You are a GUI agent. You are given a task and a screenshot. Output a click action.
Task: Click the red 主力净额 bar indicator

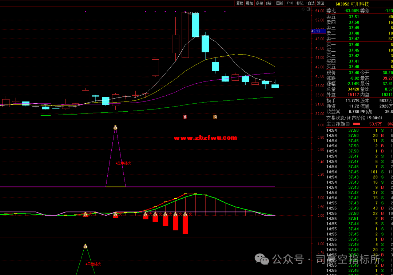coord(356,124)
